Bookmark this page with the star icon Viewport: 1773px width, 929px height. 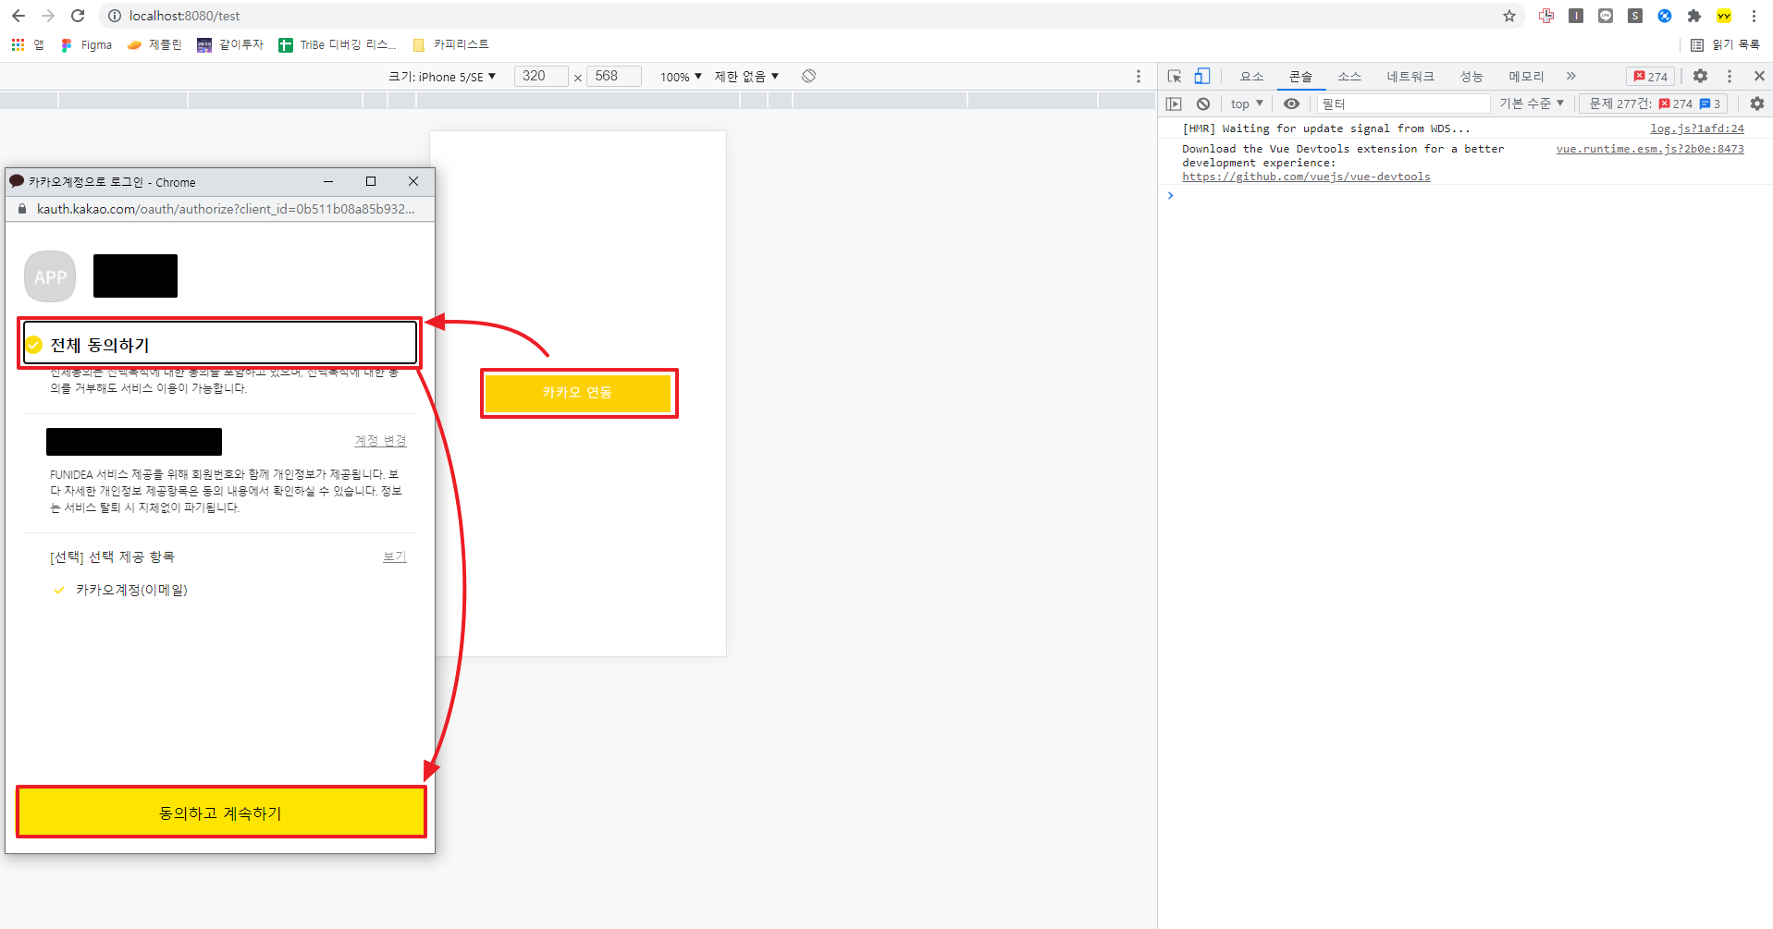pos(1509,16)
